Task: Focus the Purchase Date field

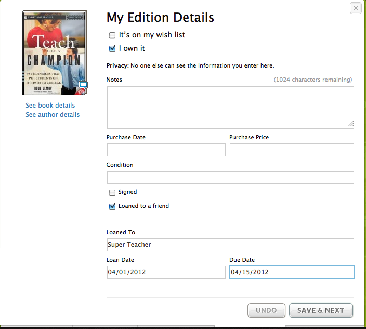Action: pyautogui.click(x=166, y=150)
